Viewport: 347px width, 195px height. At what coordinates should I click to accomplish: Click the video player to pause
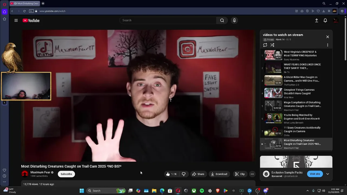tap(138, 96)
